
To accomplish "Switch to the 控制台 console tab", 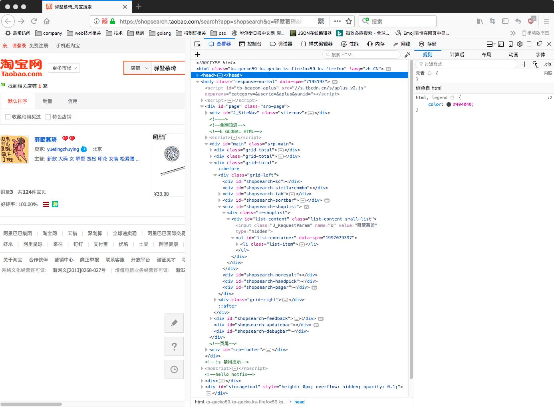I will point(250,44).
